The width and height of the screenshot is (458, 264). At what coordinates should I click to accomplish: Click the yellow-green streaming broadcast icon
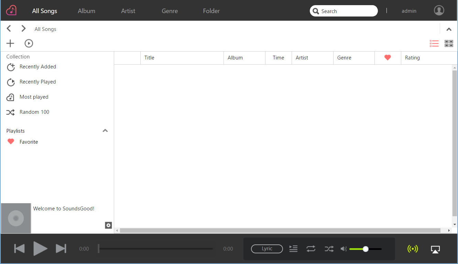[413, 249]
